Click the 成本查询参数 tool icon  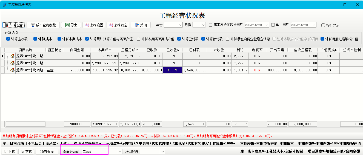point(33,25)
